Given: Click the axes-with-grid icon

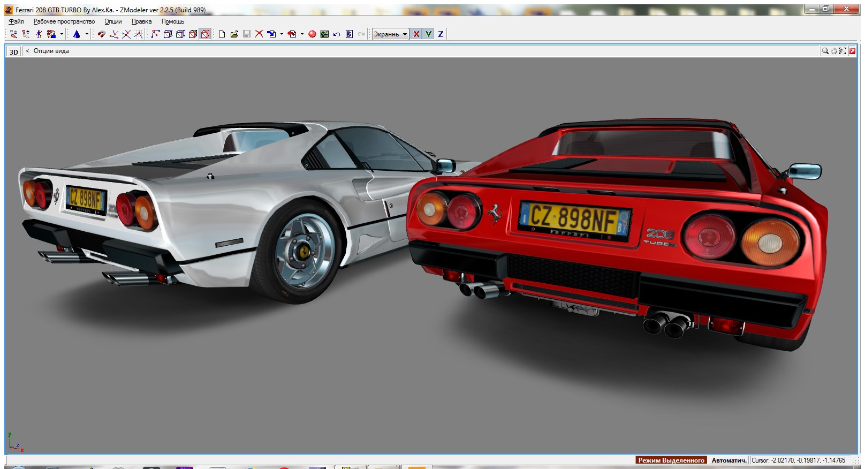Looking at the screenshot, I should click(x=139, y=34).
